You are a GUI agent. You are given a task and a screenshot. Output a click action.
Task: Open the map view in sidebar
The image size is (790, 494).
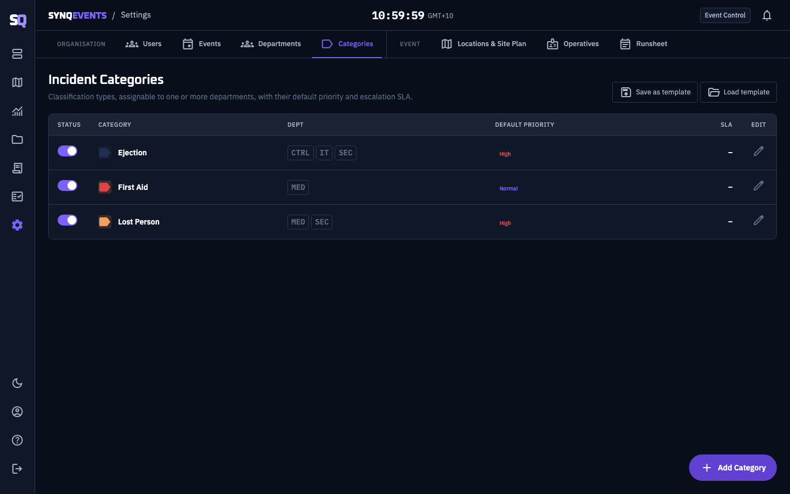[x=17, y=82]
